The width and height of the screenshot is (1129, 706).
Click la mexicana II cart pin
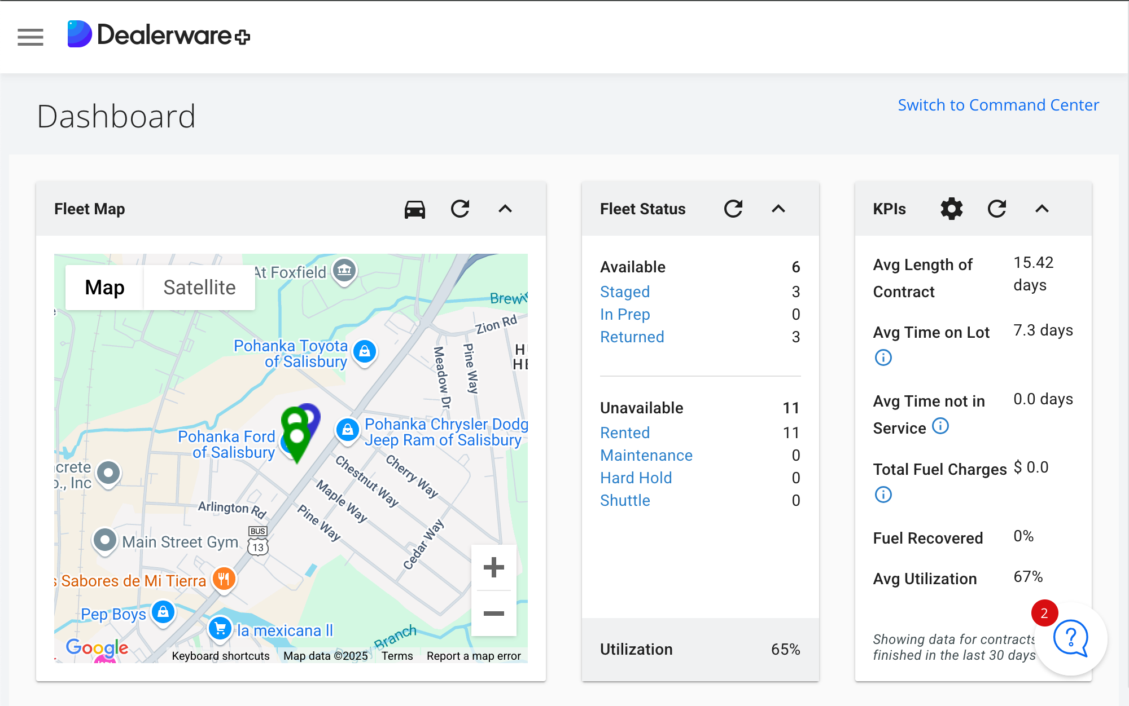pyautogui.click(x=220, y=629)
